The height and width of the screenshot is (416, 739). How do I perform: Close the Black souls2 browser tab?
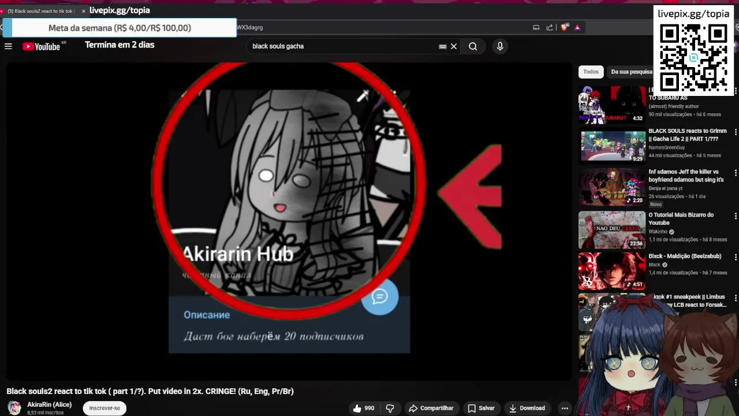[84, 11]
